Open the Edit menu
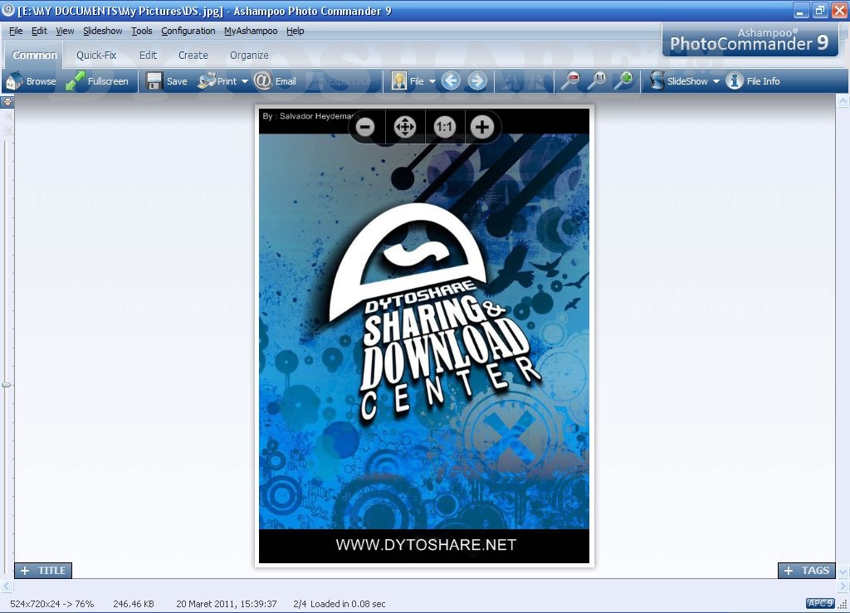 39,31
